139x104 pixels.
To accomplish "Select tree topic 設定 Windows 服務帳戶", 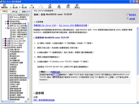I will (x=18, y=17).
